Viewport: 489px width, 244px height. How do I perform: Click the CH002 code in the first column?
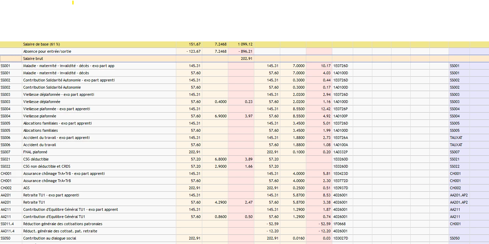tap(5, 188)
